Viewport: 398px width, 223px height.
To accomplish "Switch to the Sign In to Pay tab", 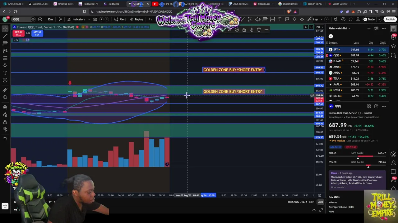I will click(x=313, y=4).
